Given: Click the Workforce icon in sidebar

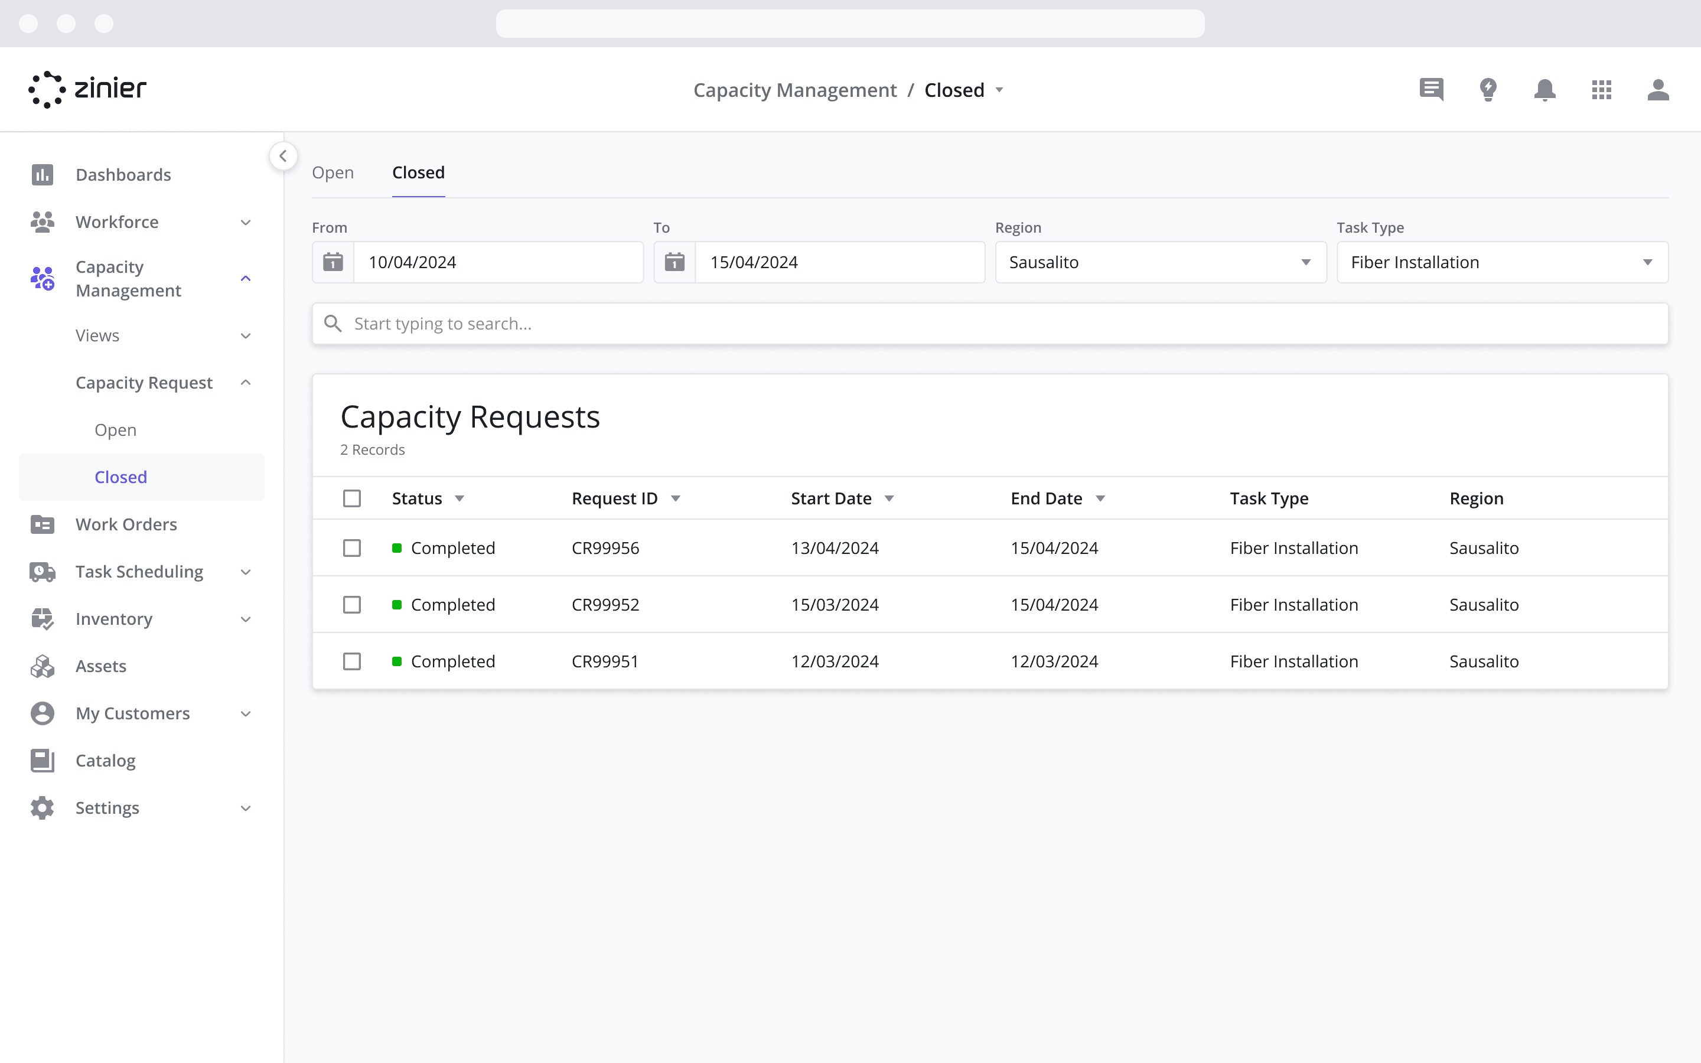Looking at the screenshot, I should 41,221.
